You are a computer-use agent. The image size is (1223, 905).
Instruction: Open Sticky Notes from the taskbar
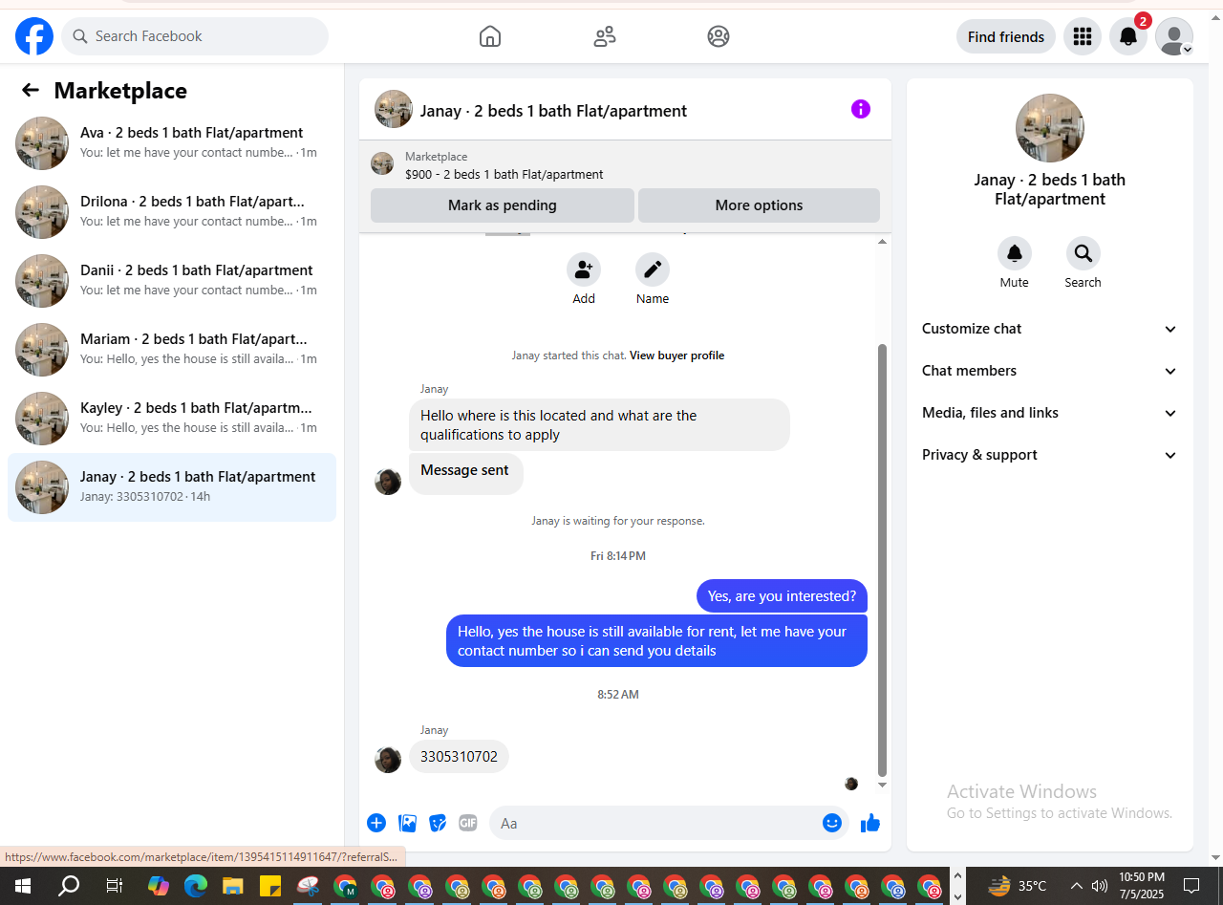coord(269,886)
